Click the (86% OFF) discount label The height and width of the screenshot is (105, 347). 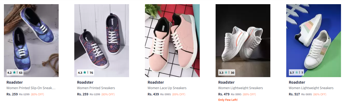pos(320,94)
